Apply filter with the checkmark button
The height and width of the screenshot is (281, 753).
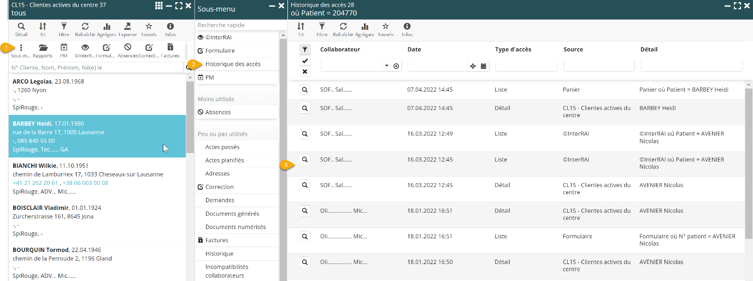[x=305, y=61]
